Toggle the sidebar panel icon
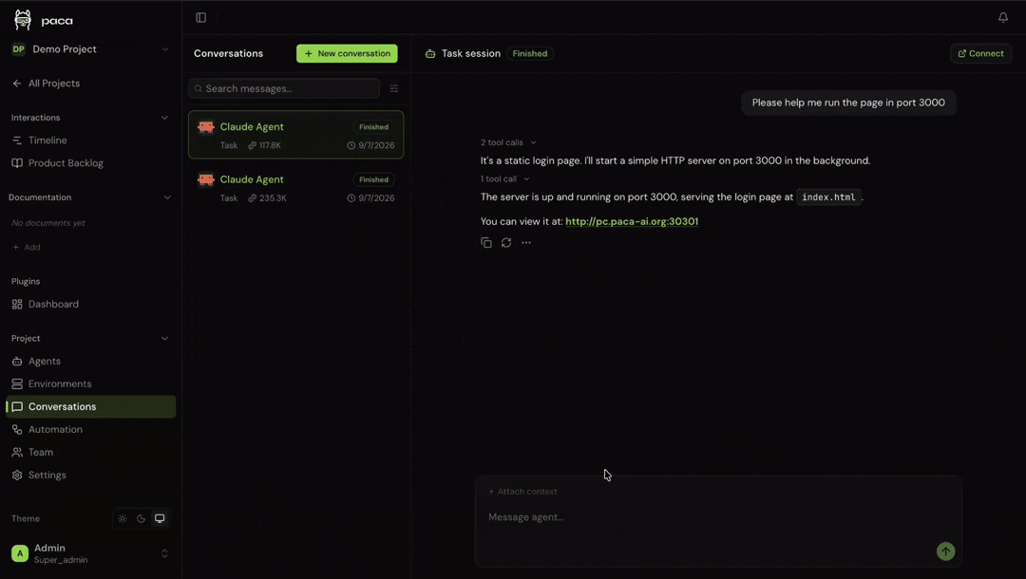The height and width of the screenshot is (579, 1026). click(200, 18)
